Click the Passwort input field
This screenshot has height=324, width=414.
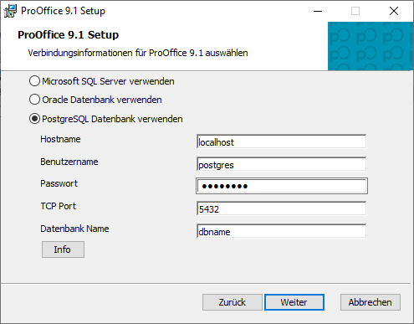[282, 186]
